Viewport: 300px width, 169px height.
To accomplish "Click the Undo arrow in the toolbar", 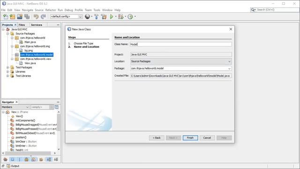I will tap(36, 17).
